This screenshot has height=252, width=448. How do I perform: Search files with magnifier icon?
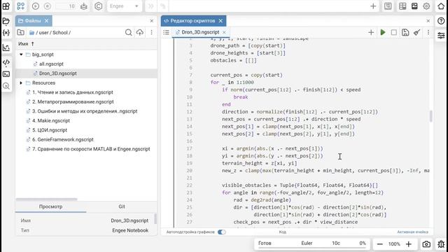click(x=129, y=33)
